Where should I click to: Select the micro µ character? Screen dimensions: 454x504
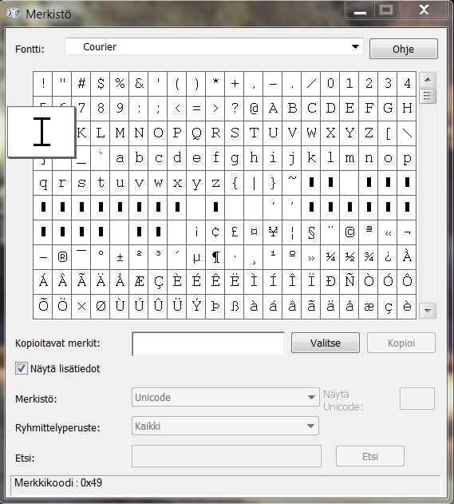coord(196,257)
